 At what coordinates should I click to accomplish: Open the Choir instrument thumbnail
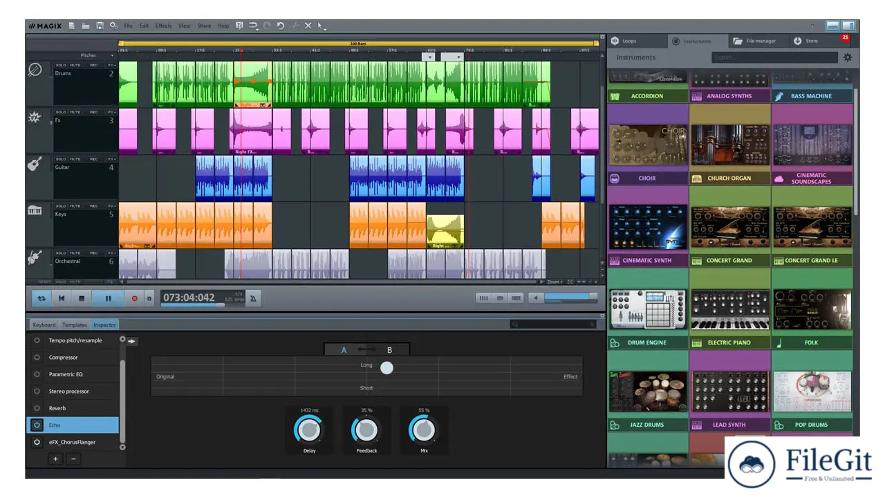click(x=648, y=145)
